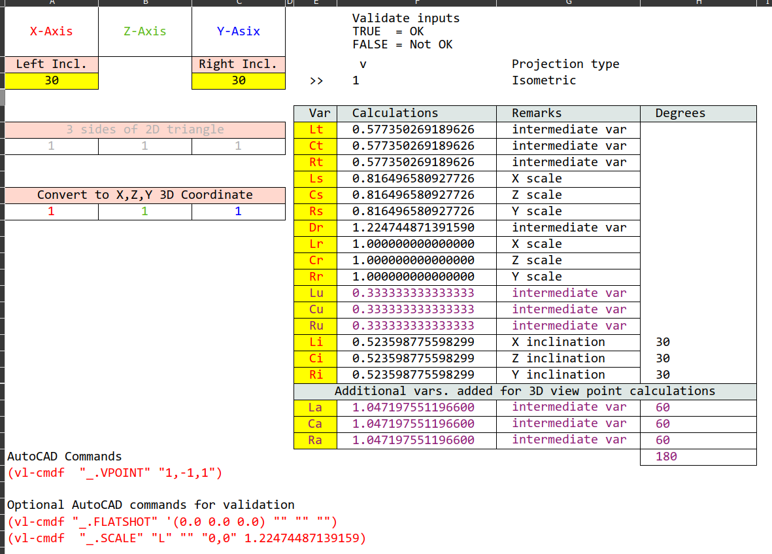This screenshot has height=554, width=772.
Task: Click '3 sides of 2D triangle' header
Action: [145, 130]
